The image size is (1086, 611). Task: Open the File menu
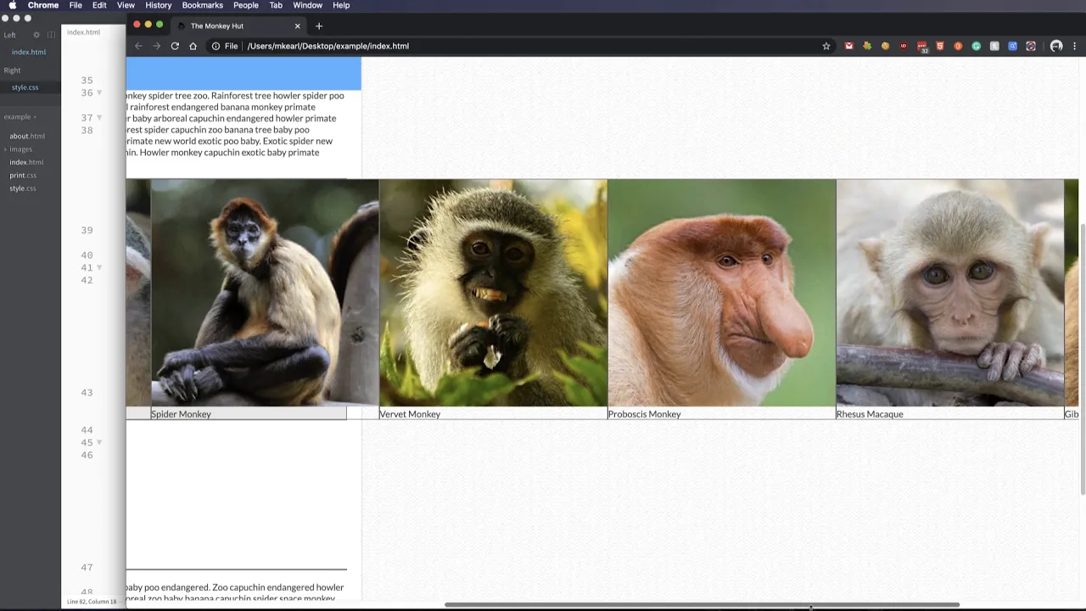(x=76, y=5)
